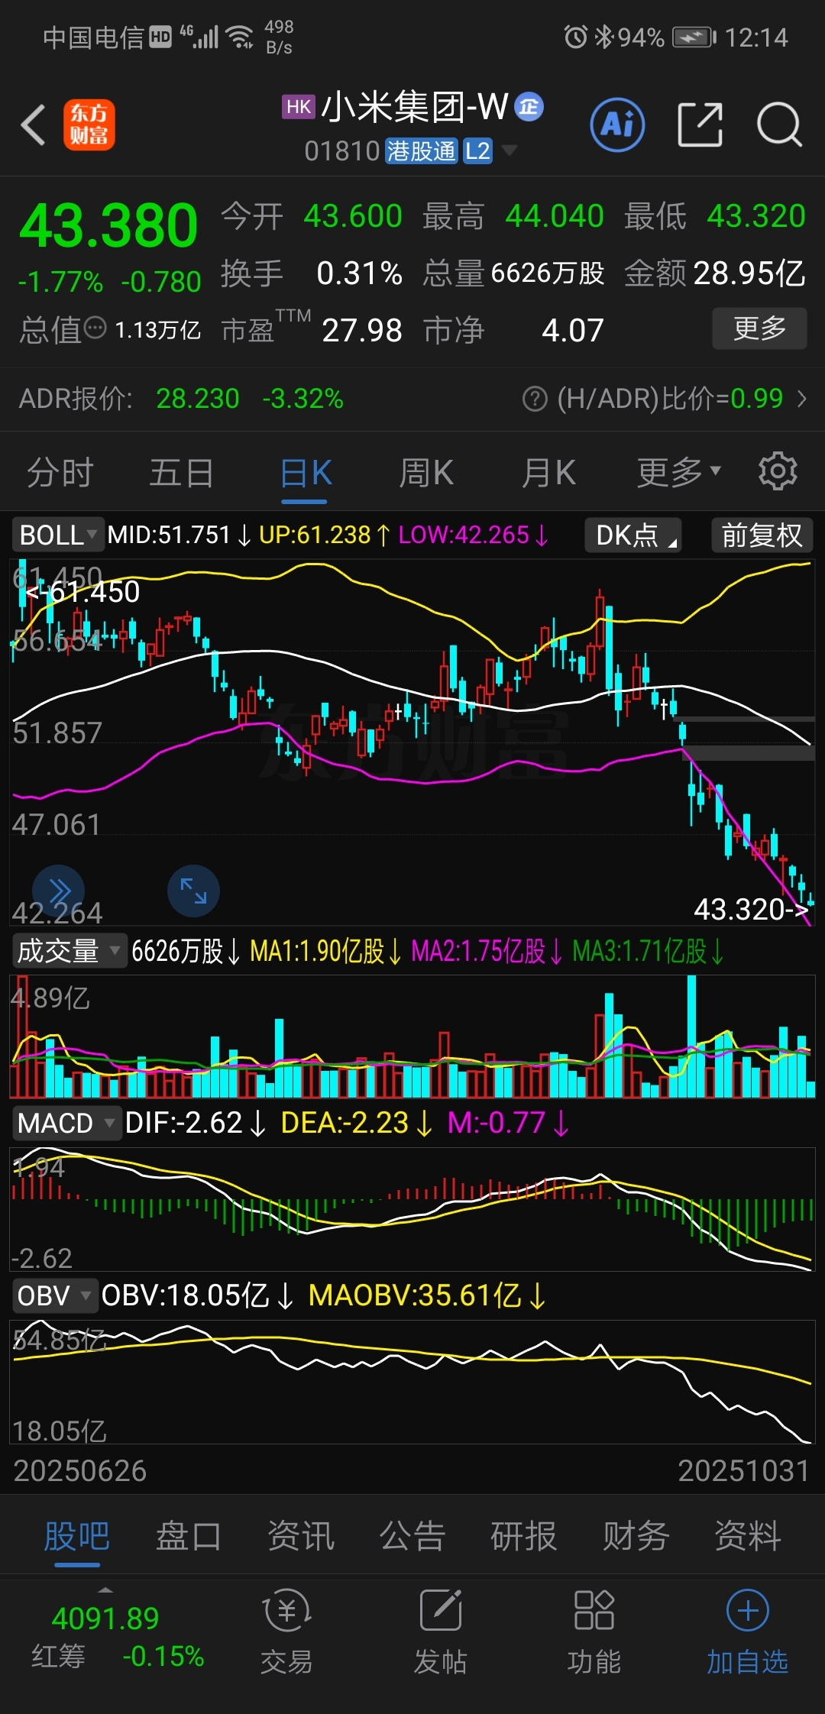Open the 更多 period dropdown
The image size is (825, 1714).
pos(679,472)
